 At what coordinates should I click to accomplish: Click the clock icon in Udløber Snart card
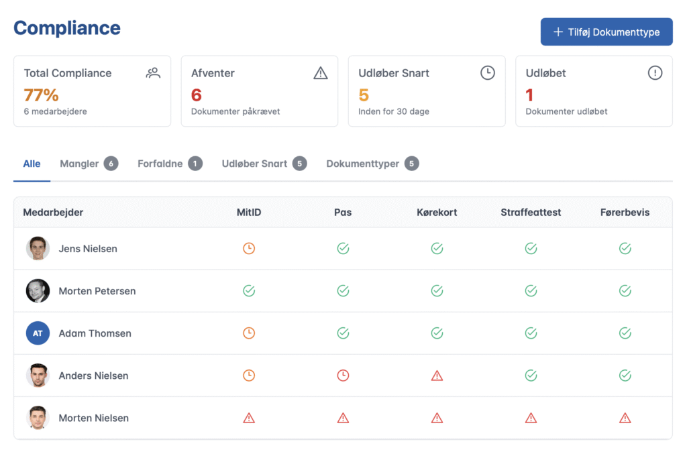coord(488,73)
